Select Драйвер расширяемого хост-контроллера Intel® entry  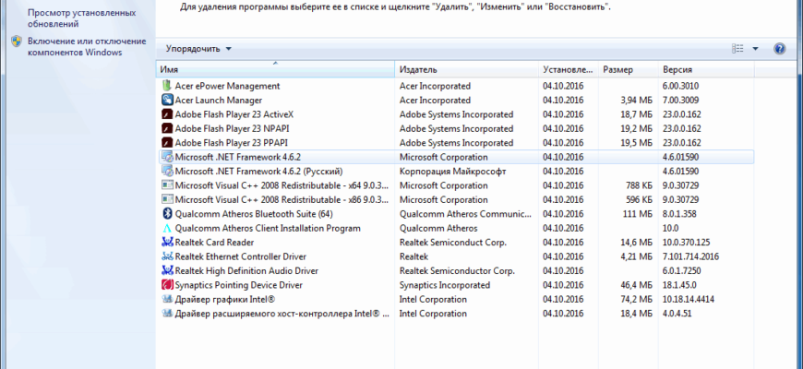pyautogui.click(x=456, y=314)
